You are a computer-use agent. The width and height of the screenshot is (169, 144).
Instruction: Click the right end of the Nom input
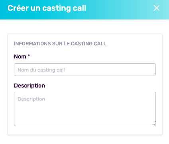click(151, 70)
